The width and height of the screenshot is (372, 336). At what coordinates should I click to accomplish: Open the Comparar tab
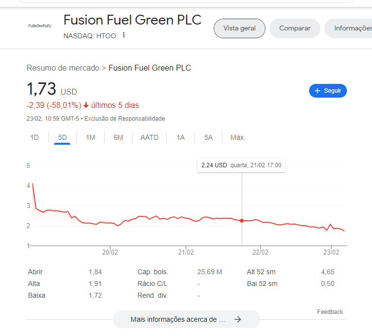click(x=295, y=28)
